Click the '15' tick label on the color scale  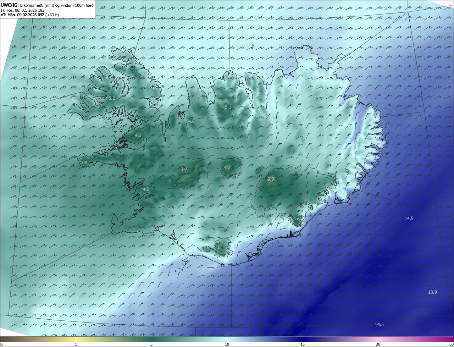pos(303,344)
